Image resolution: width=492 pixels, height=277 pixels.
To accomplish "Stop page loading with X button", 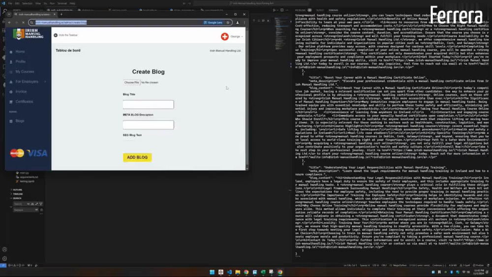I will (x=23, y=23).
